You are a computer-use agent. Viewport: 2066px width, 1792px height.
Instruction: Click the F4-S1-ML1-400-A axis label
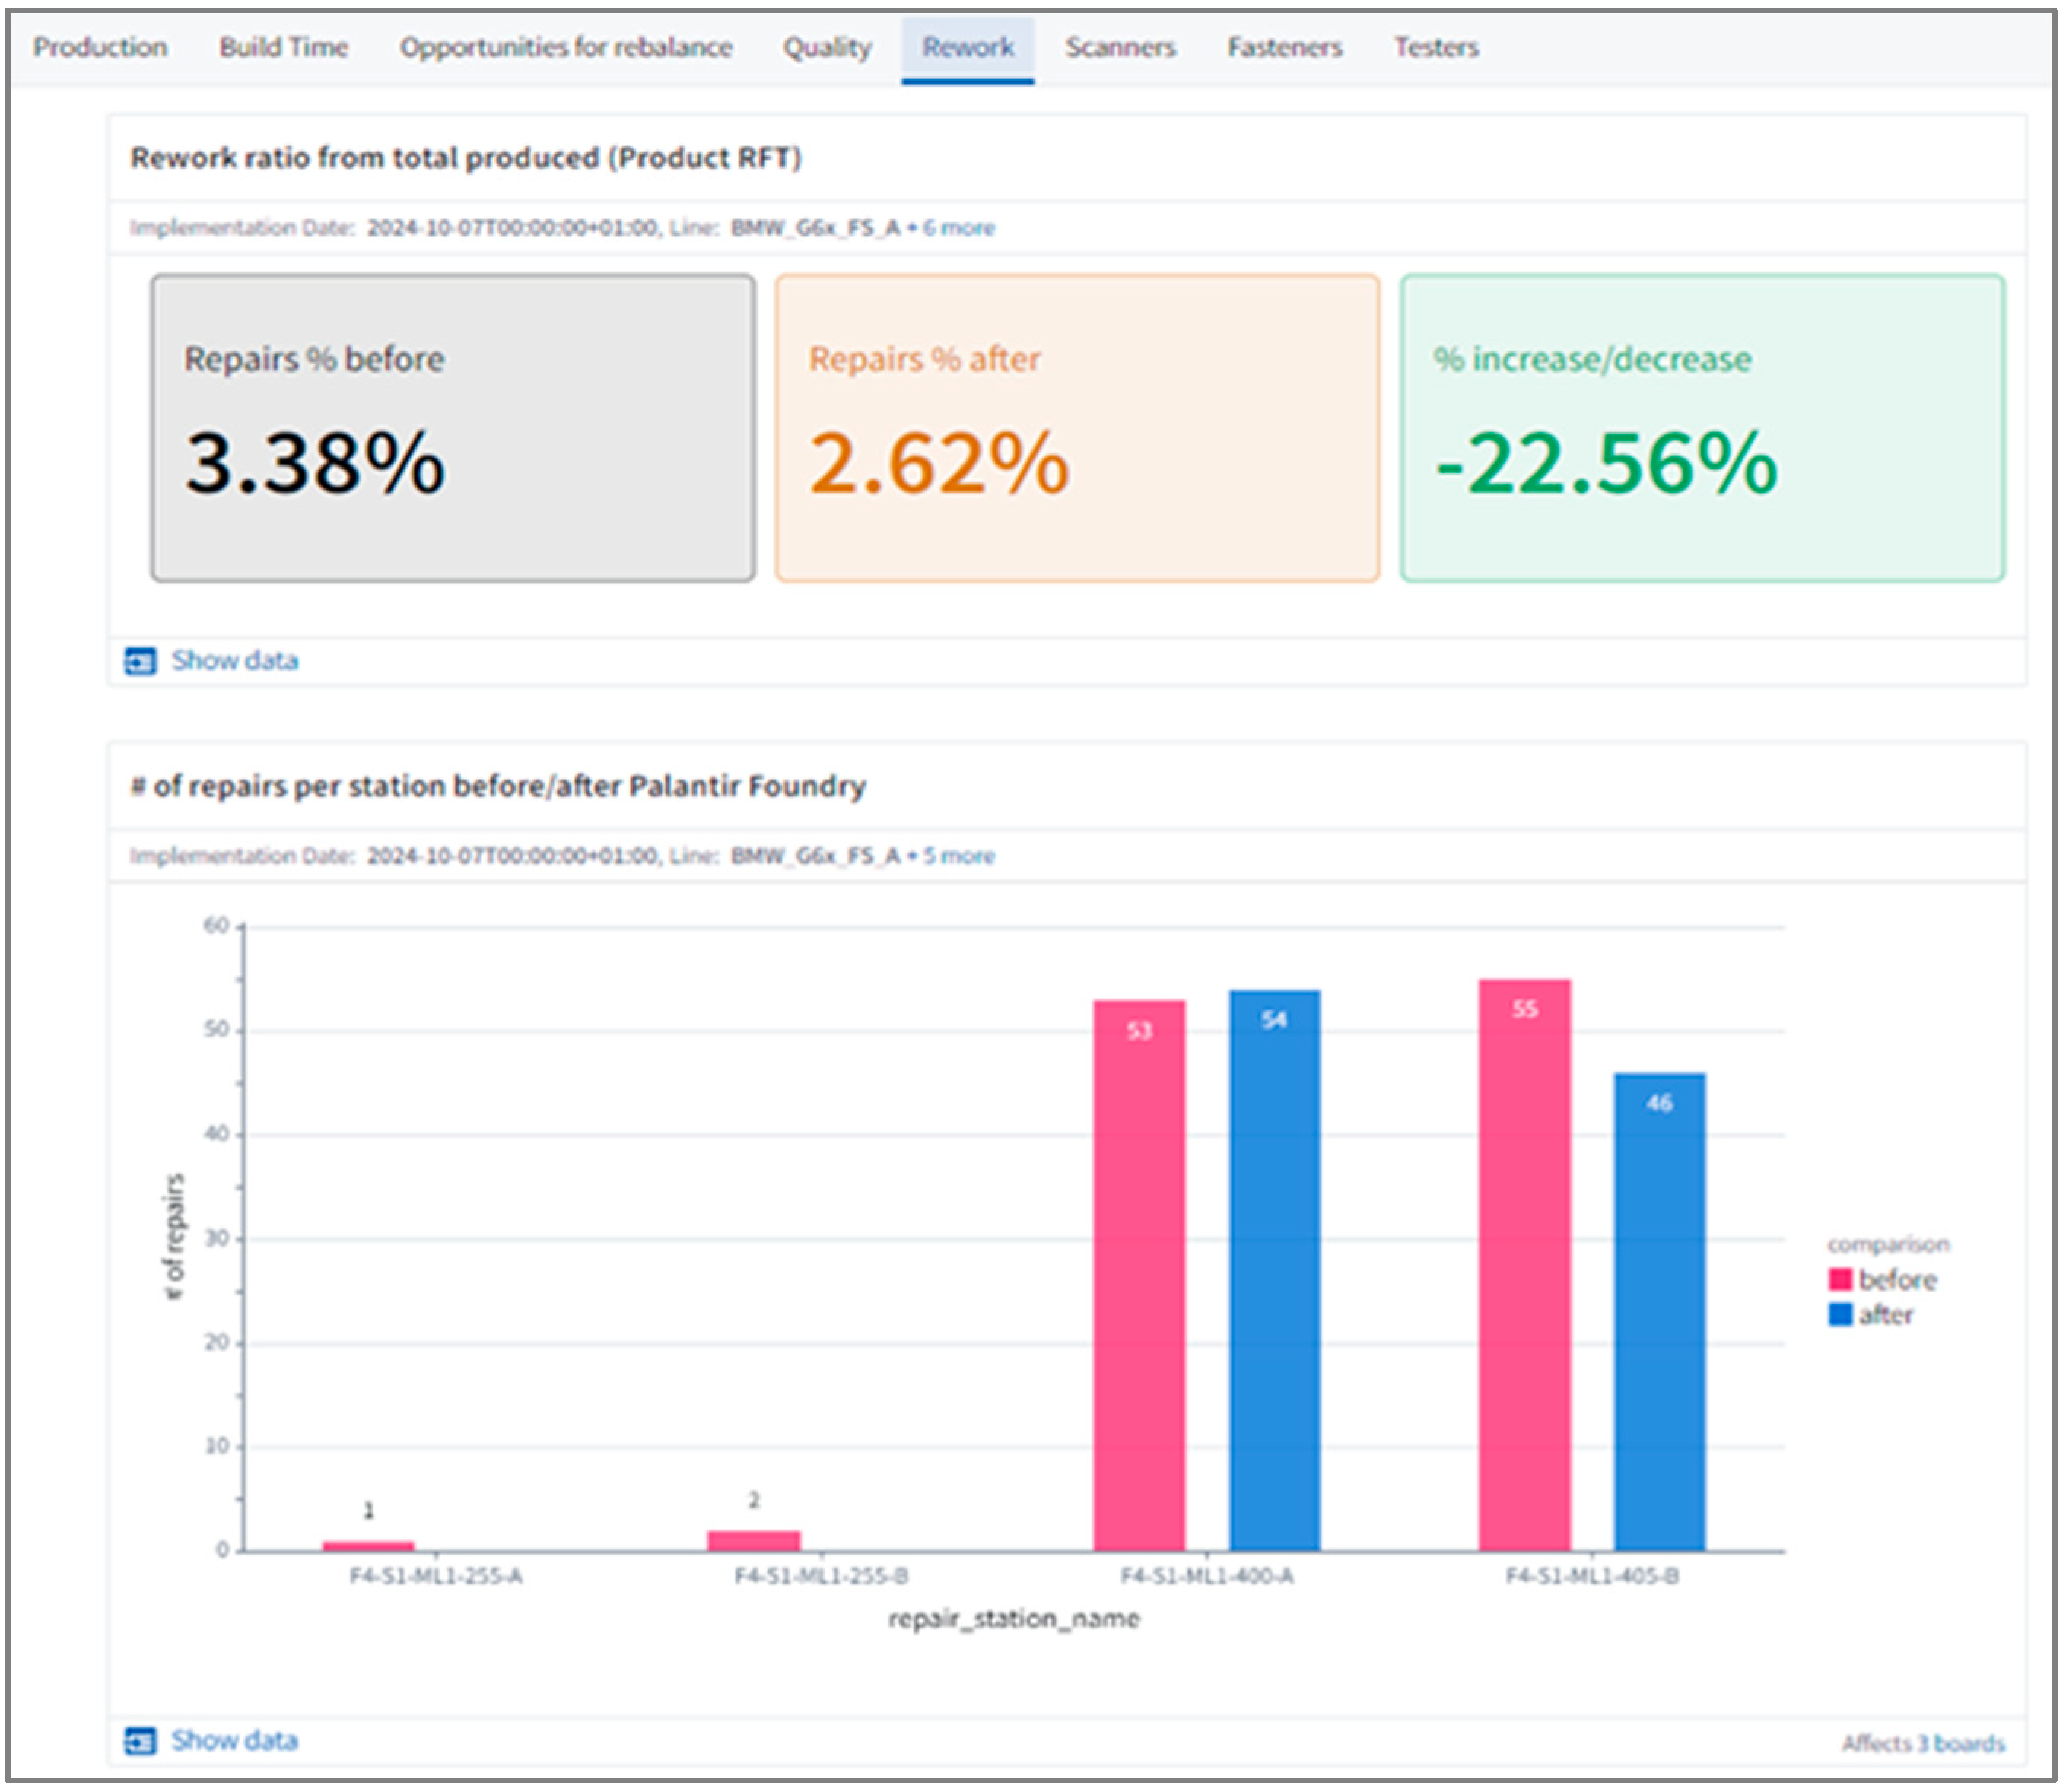[x=1207, y=1577]
